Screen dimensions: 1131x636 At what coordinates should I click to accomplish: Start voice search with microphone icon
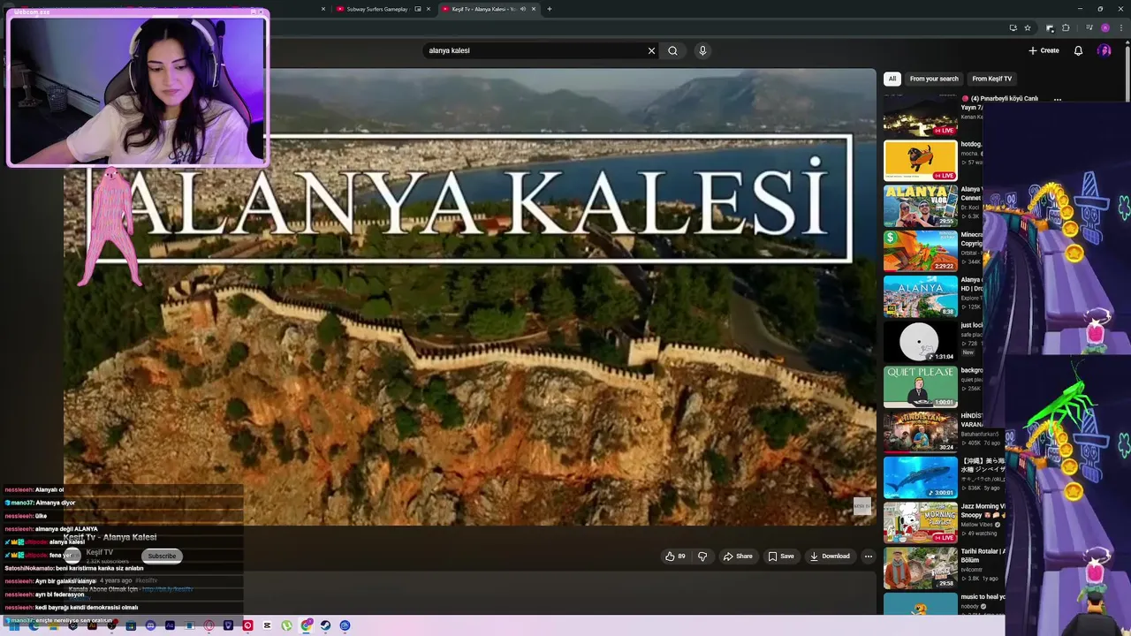pos(702,50)
